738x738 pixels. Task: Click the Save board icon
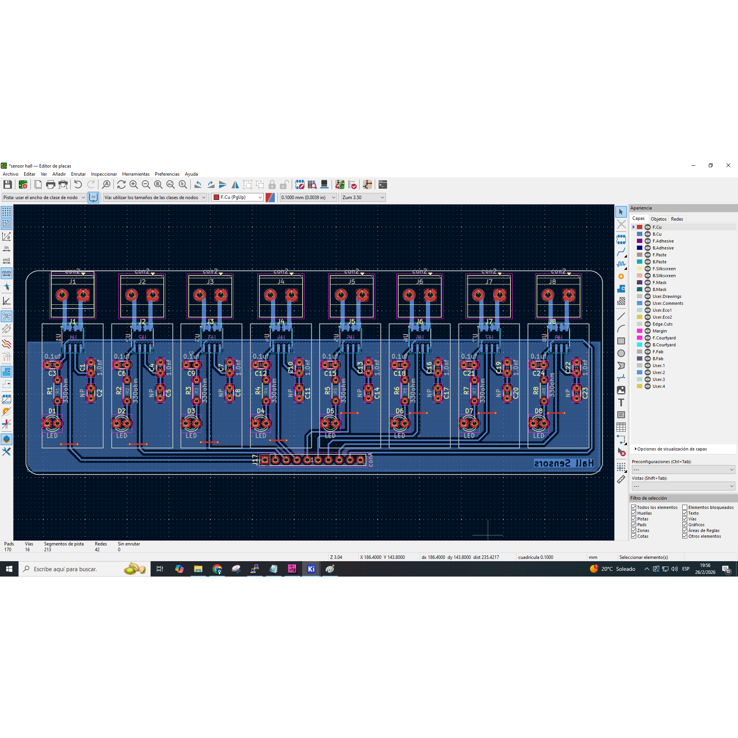[7, 184]
